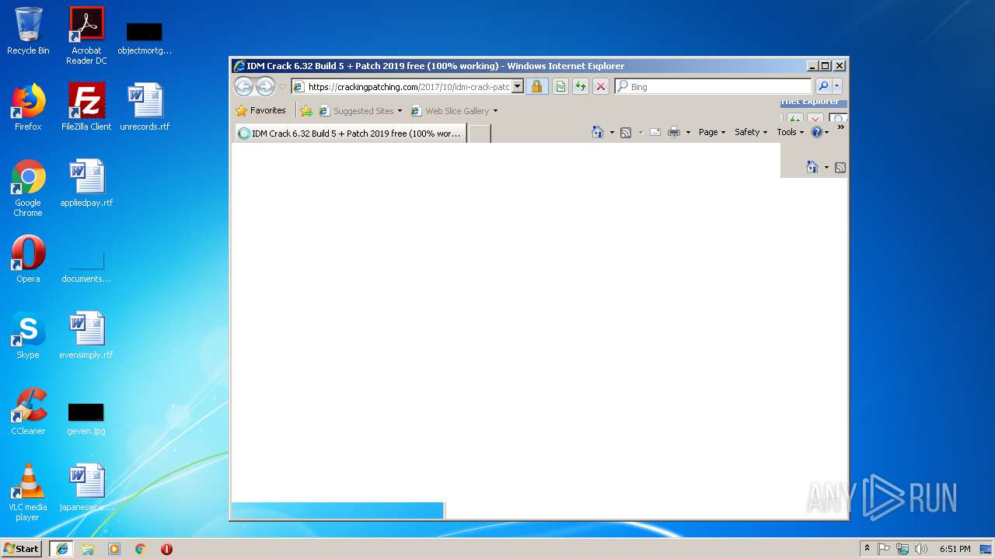Open the recent pages dropdown arrow

click(x=283, y=87)
